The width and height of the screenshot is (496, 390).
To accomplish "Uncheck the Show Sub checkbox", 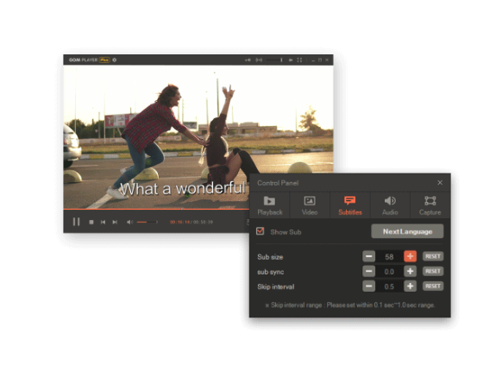I will [260, 231].
